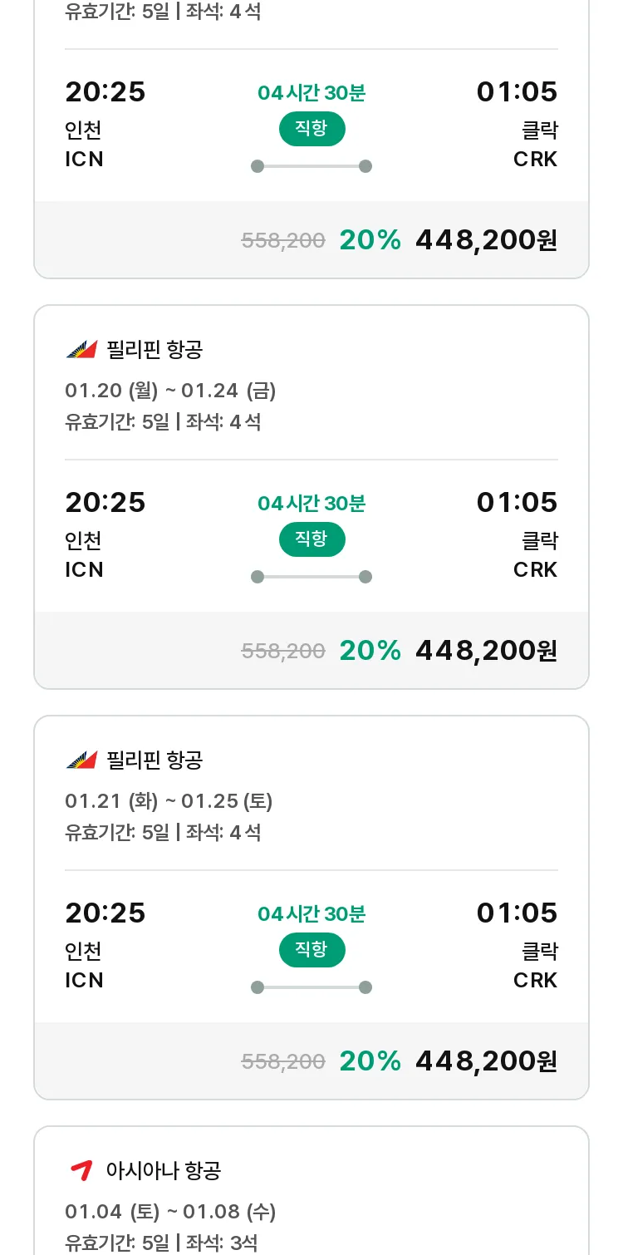Select the 01.21 (화) ~ 01.25 (토) date range

[169, 801]
